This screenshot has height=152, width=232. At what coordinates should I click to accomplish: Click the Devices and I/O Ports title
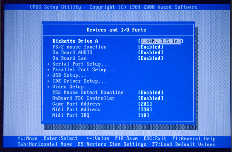coord(116,30)
